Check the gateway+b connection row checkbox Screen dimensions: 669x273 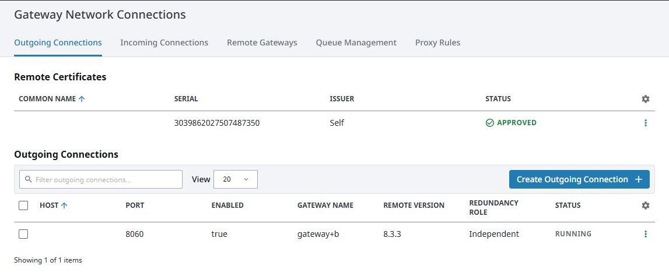23,234
